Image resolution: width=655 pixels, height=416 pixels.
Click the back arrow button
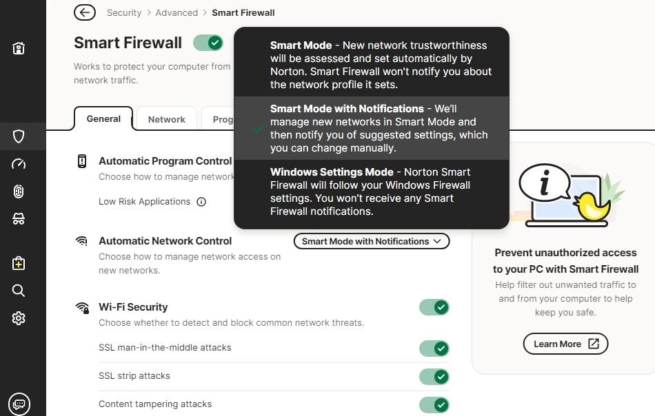[x=84, y=12]
